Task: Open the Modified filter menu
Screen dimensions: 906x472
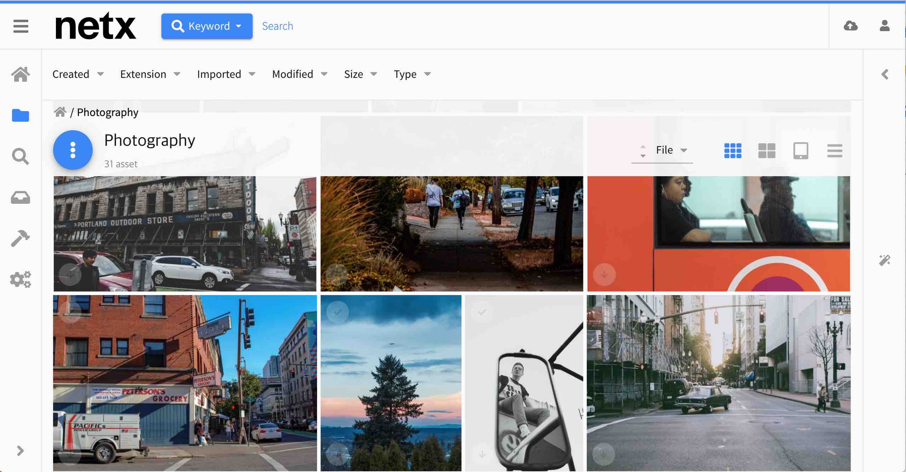Action: pyautogui.click(x=299, y=74)
